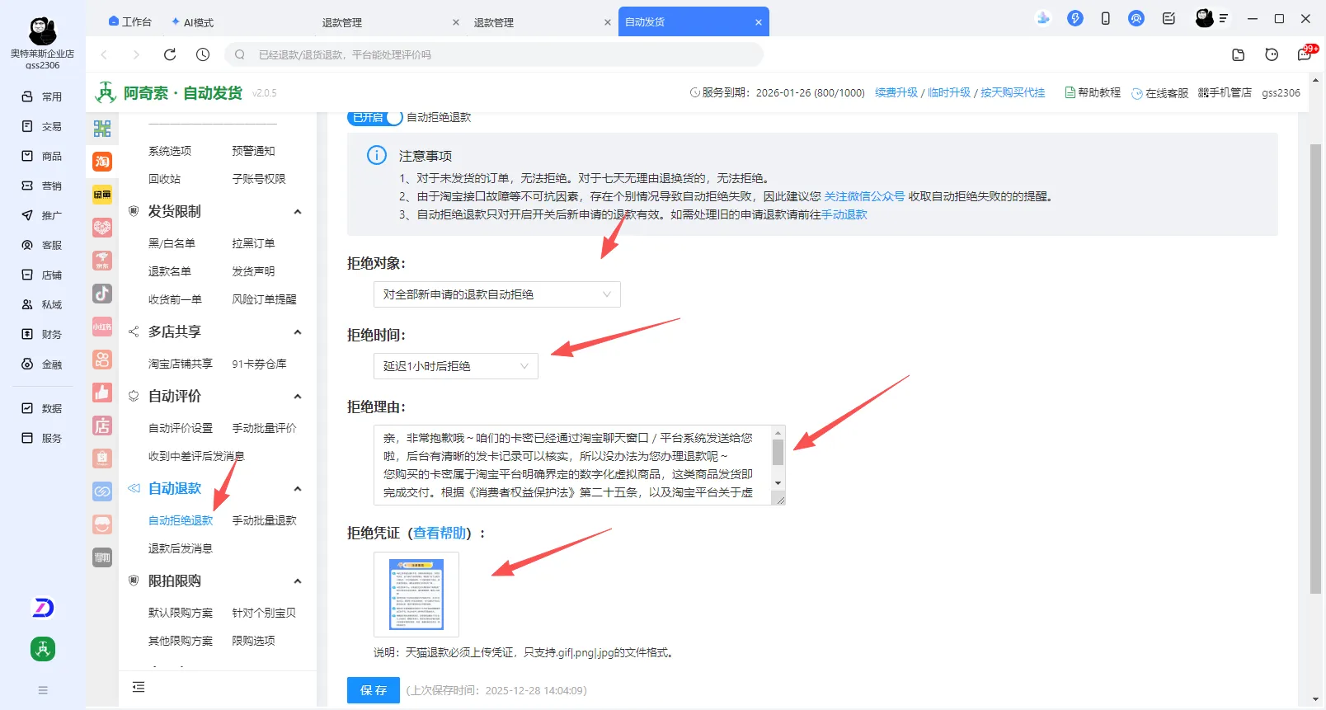1326x710 pixels.
Task: Open 手动批量退款 menu item
Action: (x=264, y=520)
